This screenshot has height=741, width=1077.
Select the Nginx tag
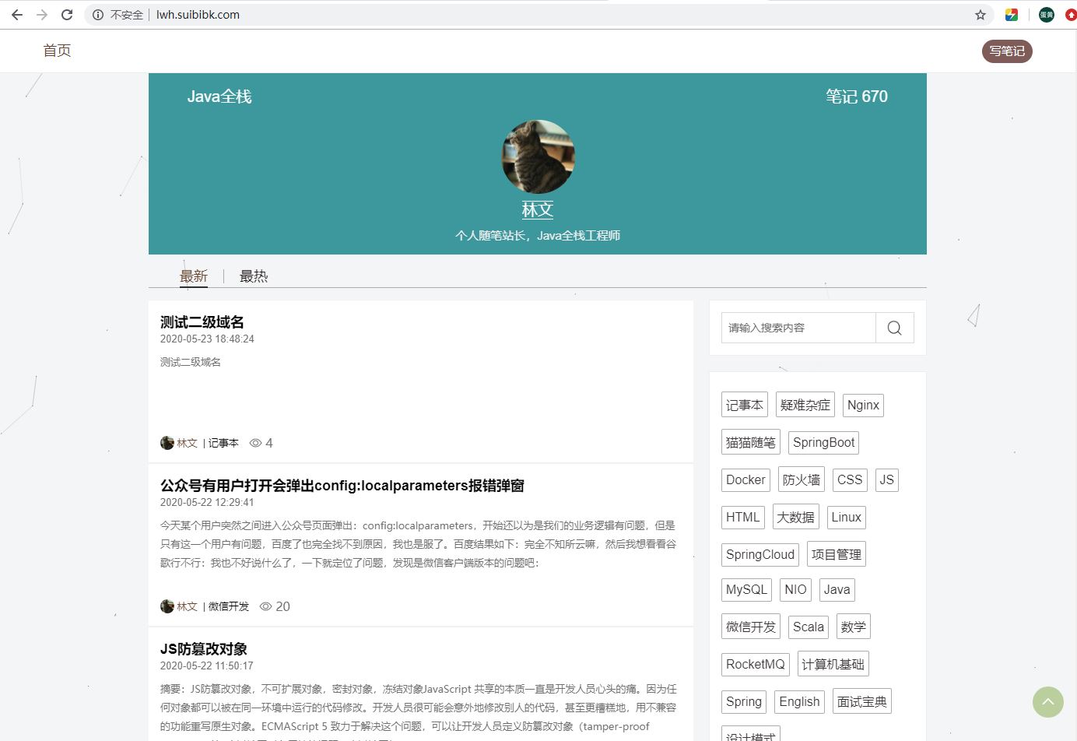863,405
